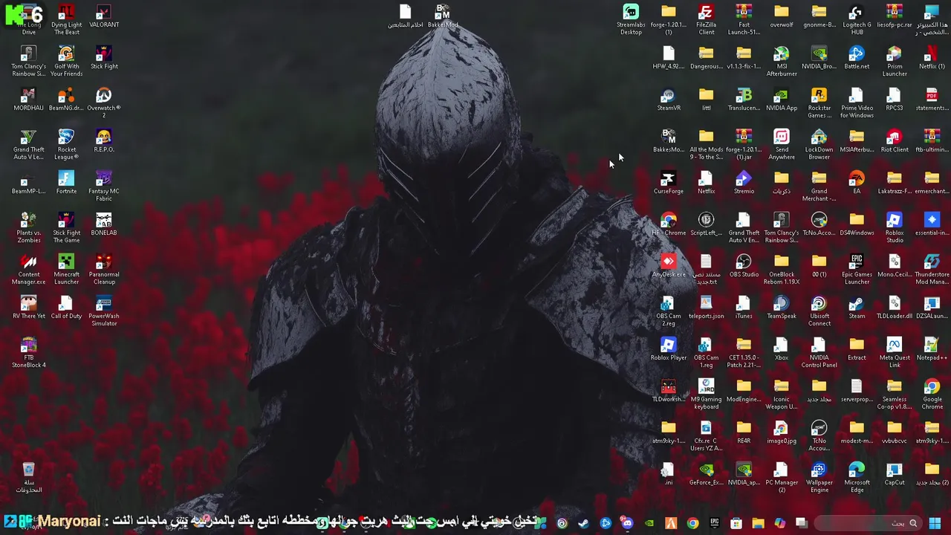The image size is (951, 535).
Task: Open the iTunes desktop shortcut
Action: click(x=744, y=308)
